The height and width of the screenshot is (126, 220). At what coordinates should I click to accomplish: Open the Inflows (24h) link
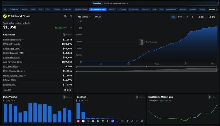tap(10, 80)
